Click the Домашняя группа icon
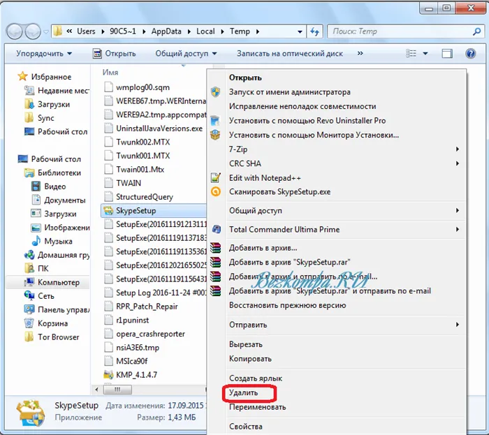Image resolution: width=489 pixels, height=435 pixels. pos(29,255)
